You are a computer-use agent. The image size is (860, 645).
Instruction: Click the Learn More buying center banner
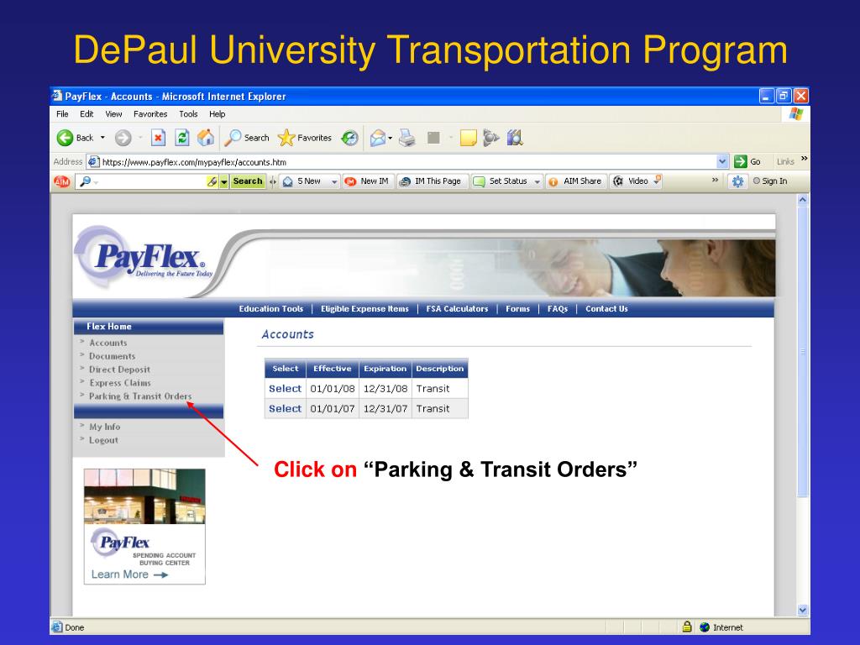pos(144,527)
